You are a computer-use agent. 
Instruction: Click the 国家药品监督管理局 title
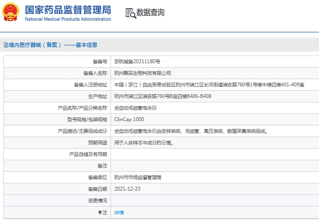68,10
